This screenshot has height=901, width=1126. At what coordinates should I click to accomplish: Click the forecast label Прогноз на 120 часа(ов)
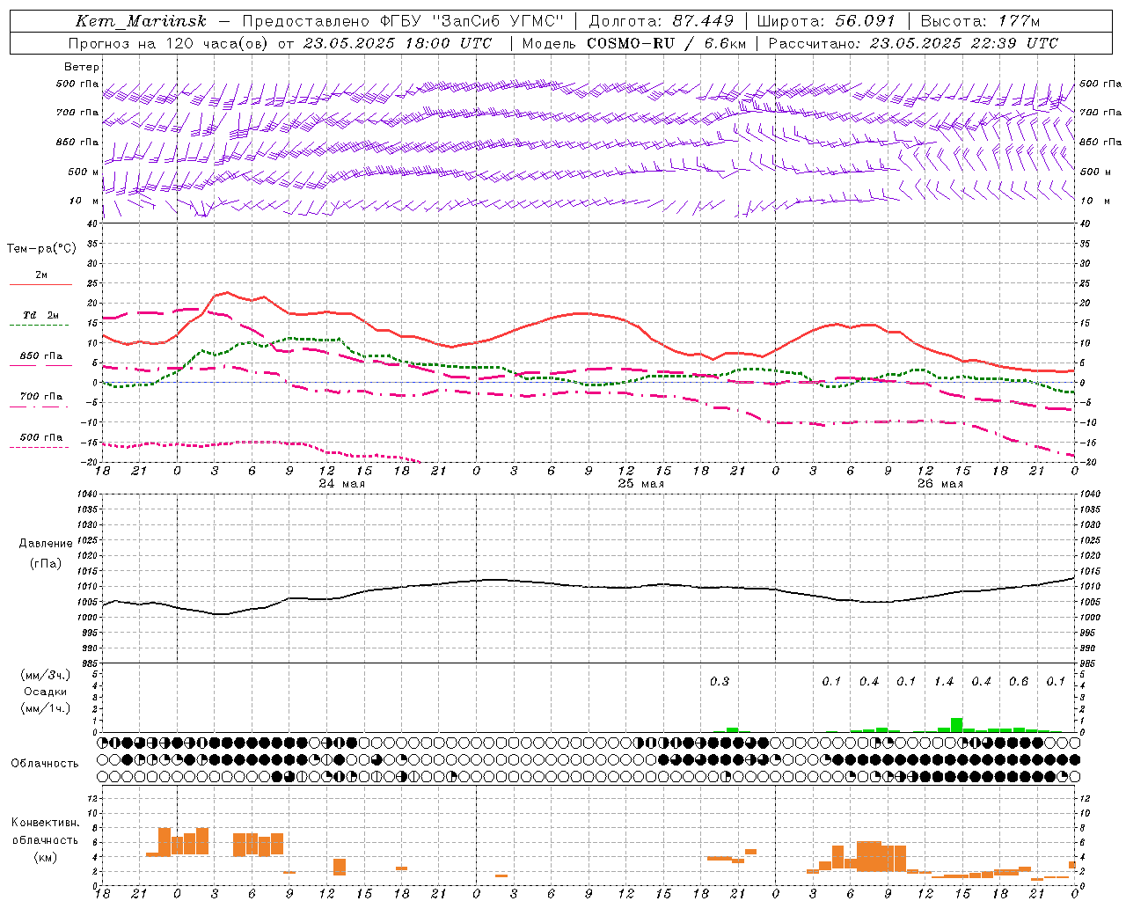pyautogui.click(x=170, y=42)
